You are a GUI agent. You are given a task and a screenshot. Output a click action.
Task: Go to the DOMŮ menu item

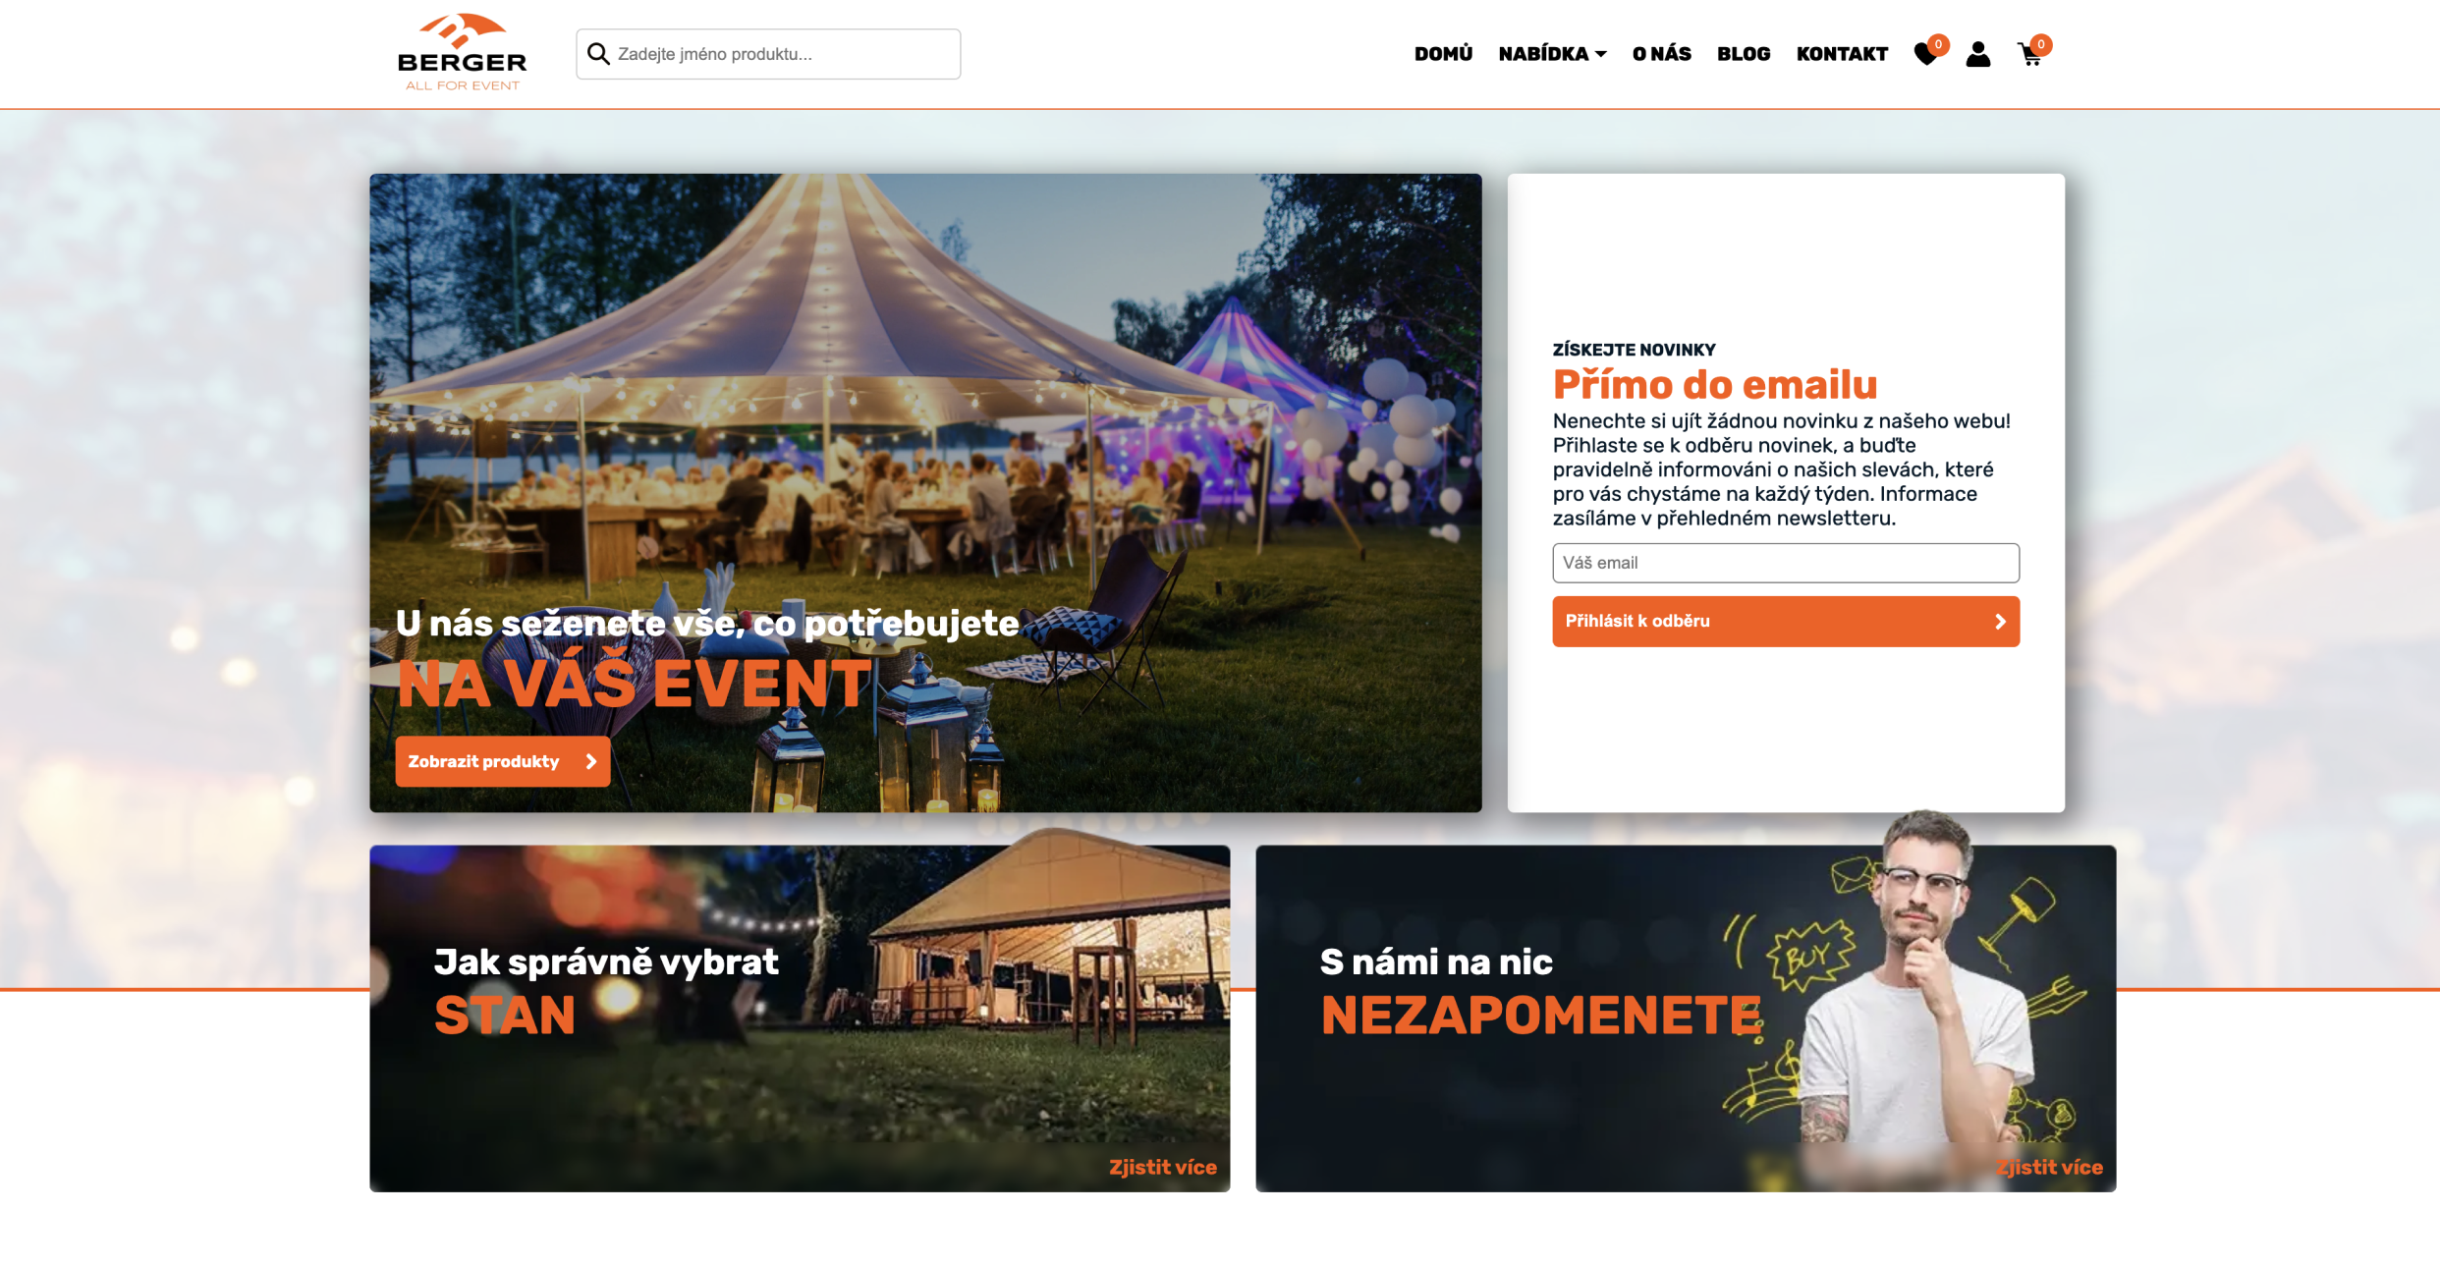1443,54
